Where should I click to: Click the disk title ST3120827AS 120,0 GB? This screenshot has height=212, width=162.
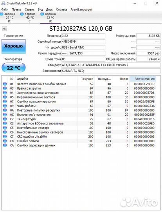pos(81,29)
